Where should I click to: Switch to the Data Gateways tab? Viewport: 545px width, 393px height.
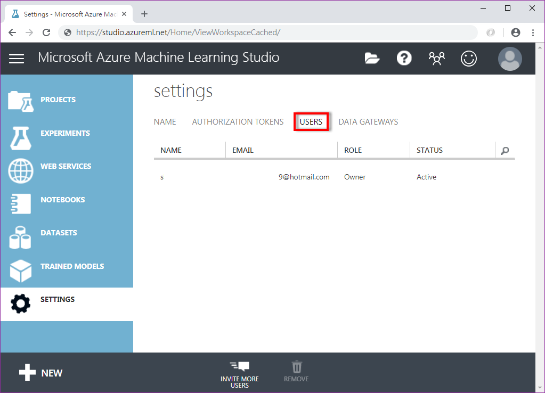(369, 122)
